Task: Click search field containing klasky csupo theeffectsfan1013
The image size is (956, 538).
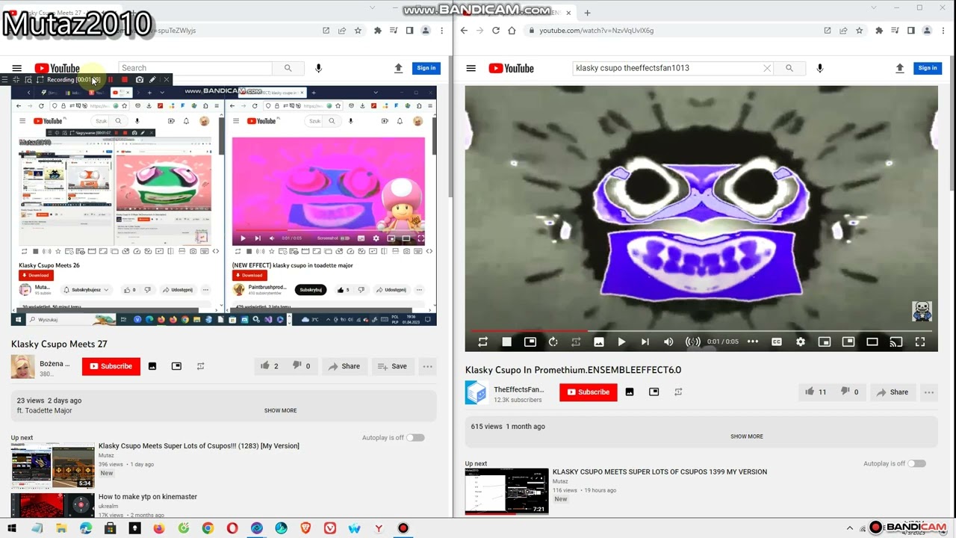Action: (666, 68)
